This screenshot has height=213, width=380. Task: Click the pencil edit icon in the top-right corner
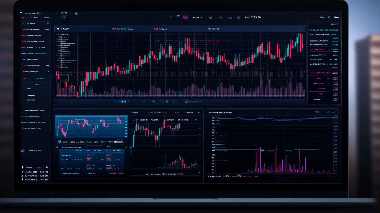tap(328, 17)
